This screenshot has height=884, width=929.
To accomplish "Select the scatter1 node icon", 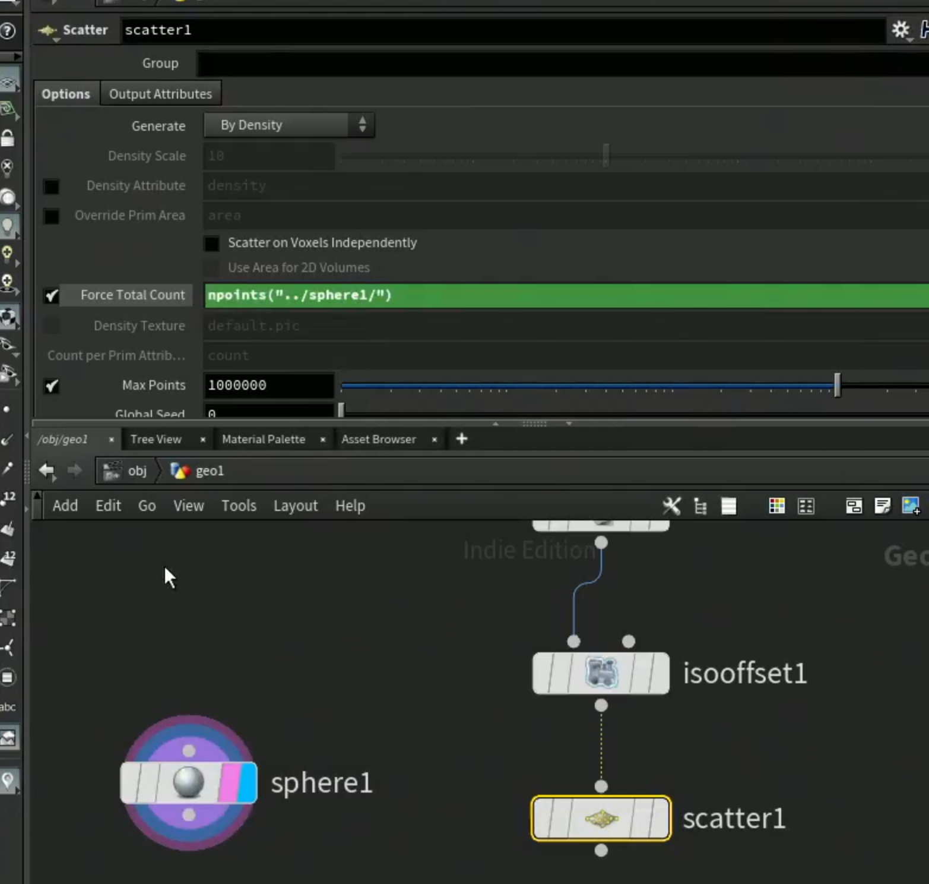I will click(601, 819).
